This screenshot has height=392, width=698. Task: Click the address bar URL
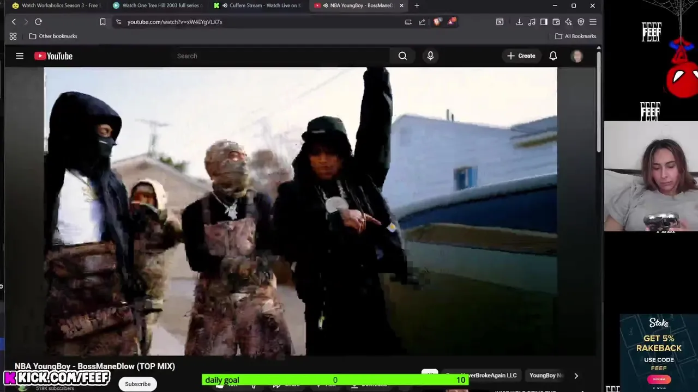coord(174,22)
